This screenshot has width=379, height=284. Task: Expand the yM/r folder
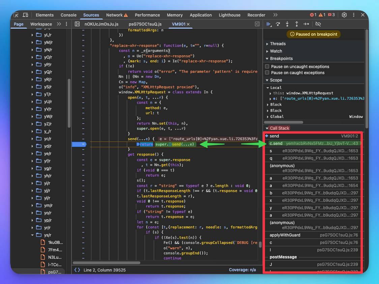[x=32, y=42]
